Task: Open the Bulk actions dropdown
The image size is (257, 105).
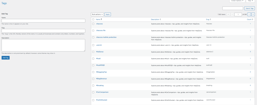Action: click(x=97, y=14)
